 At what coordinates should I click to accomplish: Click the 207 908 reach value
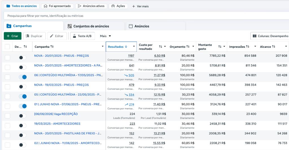click(x=281, y=56)
